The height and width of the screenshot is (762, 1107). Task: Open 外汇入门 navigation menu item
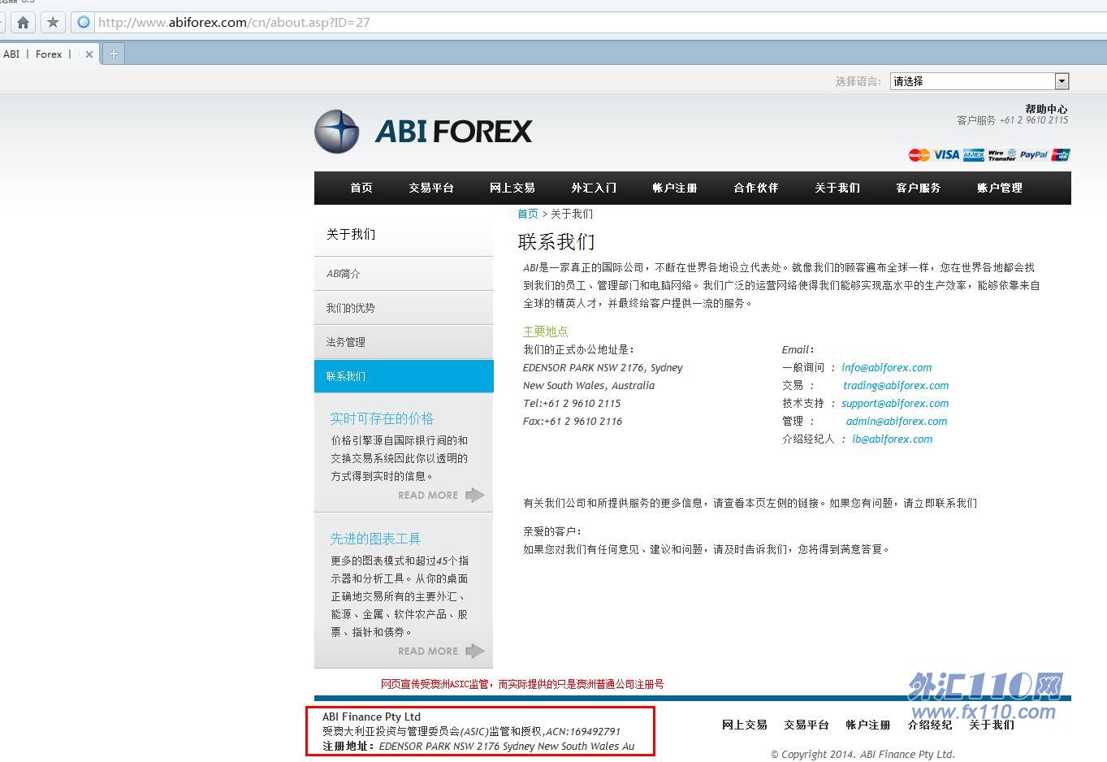(x=594, y=188)
